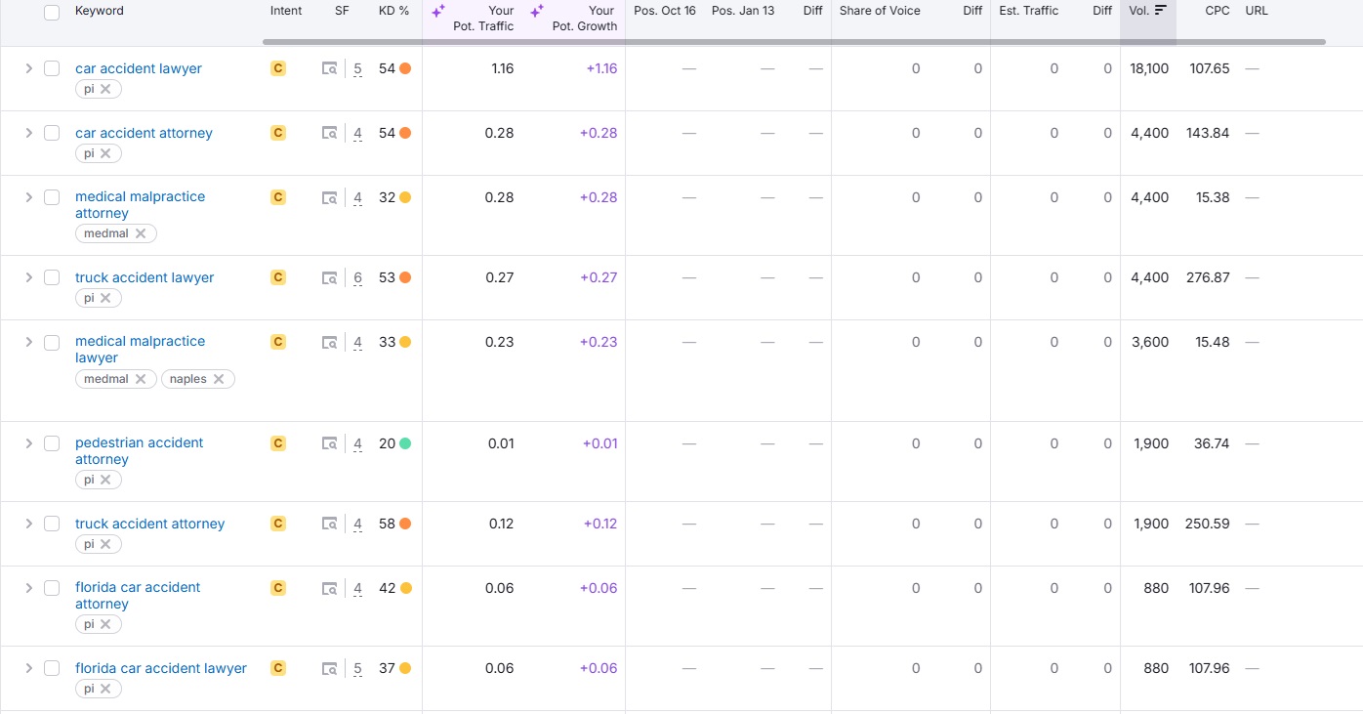1363x714 pixels.
Task: Remove pi tag from car accident lawyer
Action: point(105,89)
